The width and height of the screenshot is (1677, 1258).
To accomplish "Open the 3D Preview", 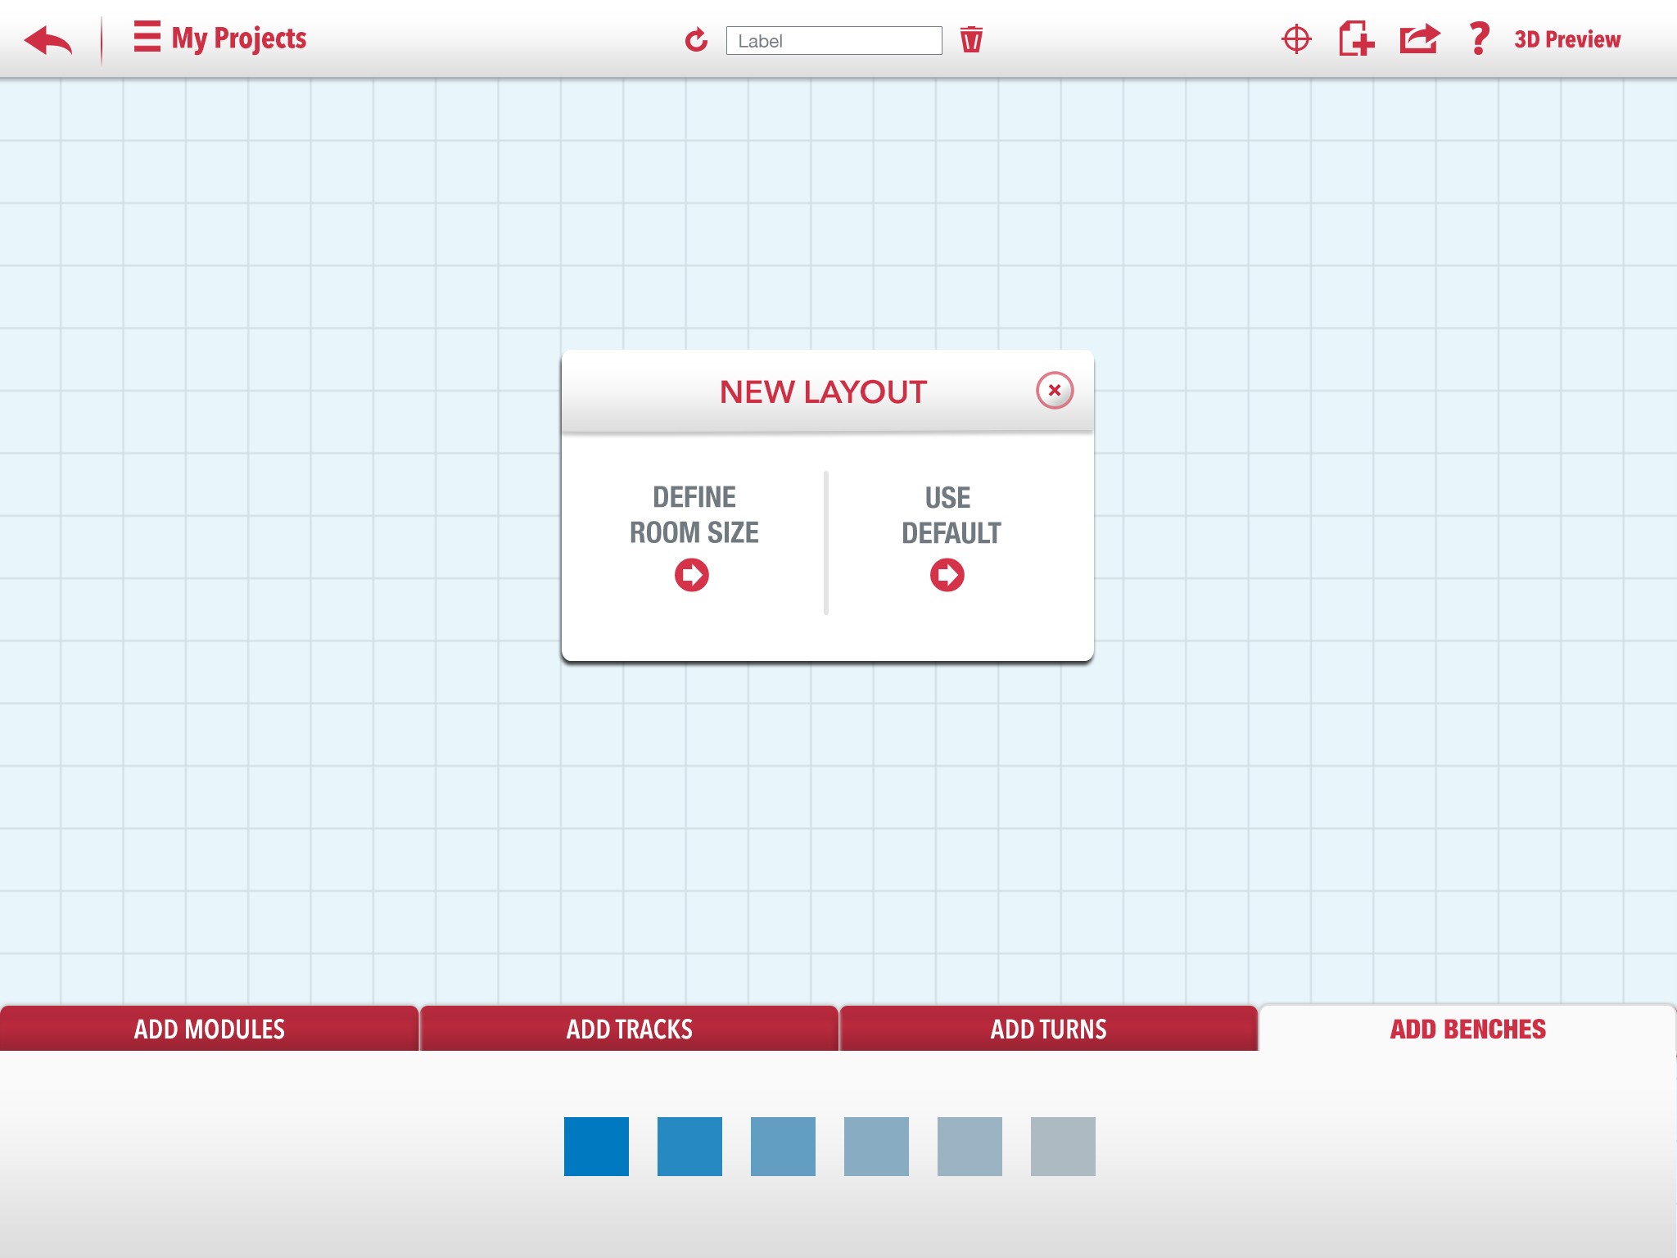I will (1566, 39).
